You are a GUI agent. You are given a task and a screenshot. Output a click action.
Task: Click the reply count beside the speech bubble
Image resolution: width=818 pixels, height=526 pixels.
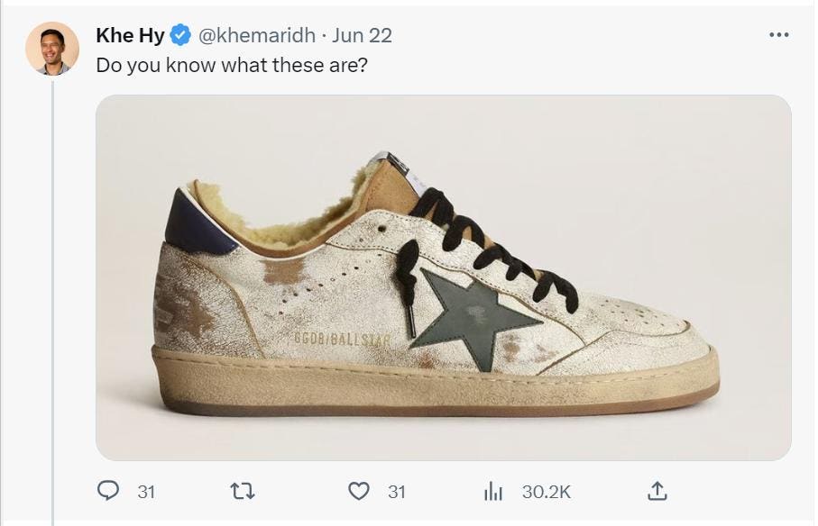coord(146,492)
